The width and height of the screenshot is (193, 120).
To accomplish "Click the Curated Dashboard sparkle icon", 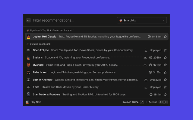I will click(x=28, y=44).
